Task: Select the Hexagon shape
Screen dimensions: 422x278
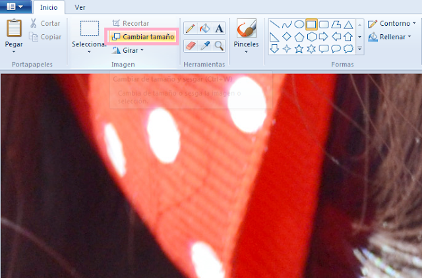Action: (311, 37)
